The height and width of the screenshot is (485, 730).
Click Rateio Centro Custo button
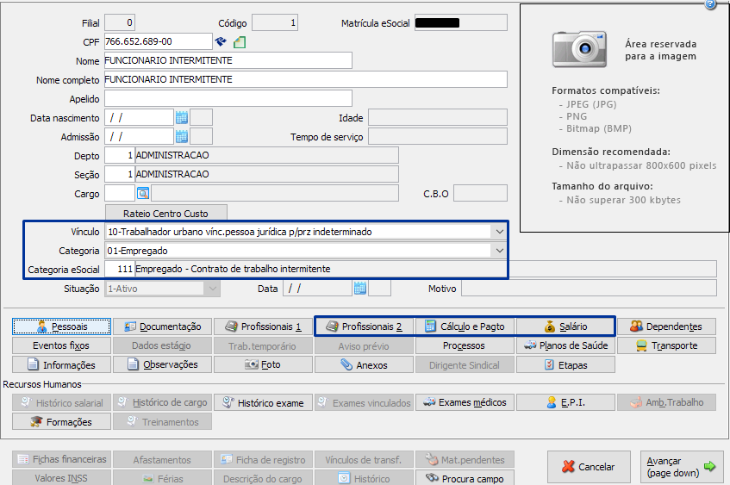point(166,213)
